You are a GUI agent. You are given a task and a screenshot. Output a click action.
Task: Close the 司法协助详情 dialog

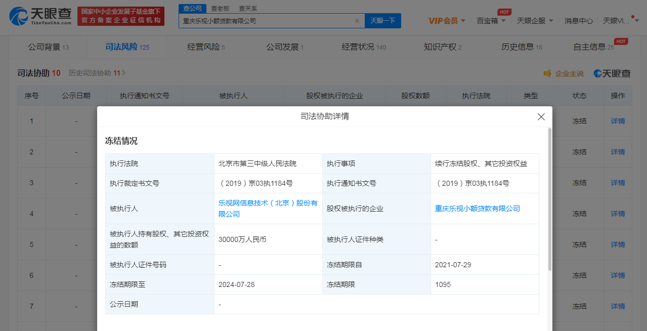coord(541,117)
